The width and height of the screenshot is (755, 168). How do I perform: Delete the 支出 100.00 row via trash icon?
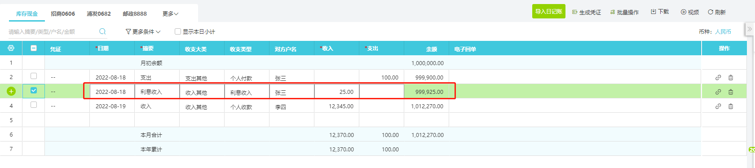(x=731, y=78)
